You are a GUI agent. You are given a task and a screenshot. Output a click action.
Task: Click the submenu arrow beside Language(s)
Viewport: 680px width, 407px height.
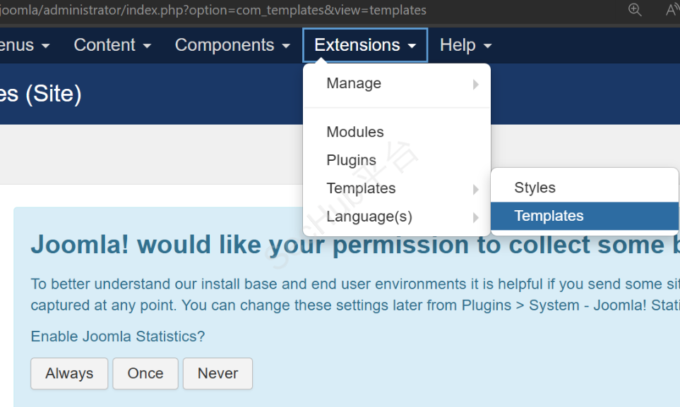(476, 217)
